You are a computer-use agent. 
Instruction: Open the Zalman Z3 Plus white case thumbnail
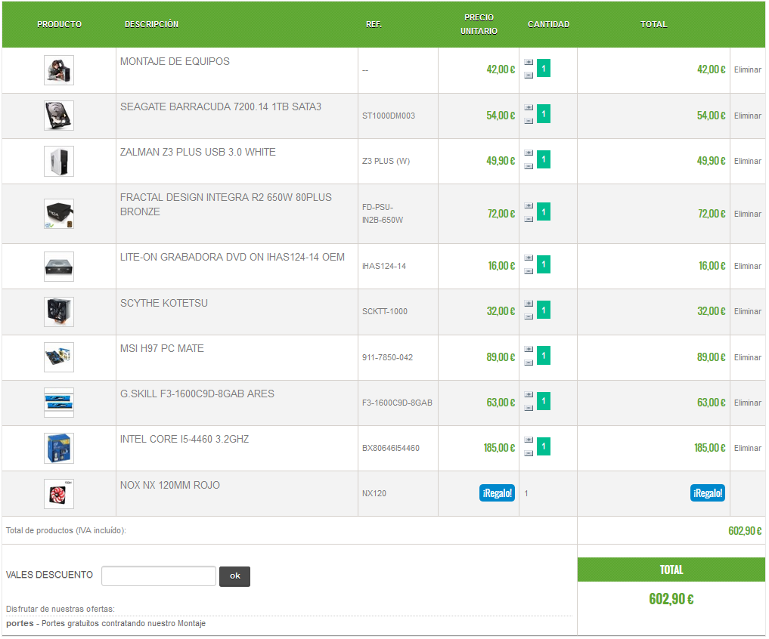(x=59, y=161)
